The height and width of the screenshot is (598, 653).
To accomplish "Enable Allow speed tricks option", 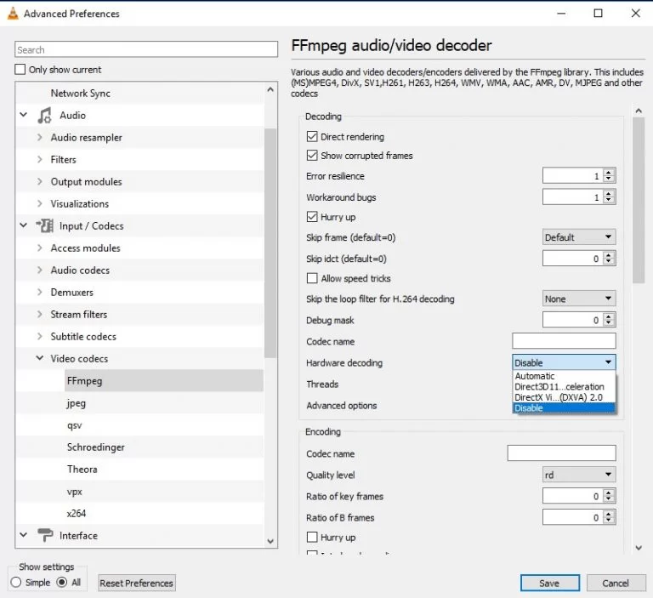I will pos(311,279).
